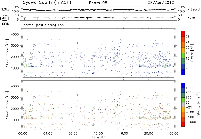Click the '-100' velocity colorbar value
Image resolution: width=201 pixels, height=139 pixels.
click(x=190, y=112)
